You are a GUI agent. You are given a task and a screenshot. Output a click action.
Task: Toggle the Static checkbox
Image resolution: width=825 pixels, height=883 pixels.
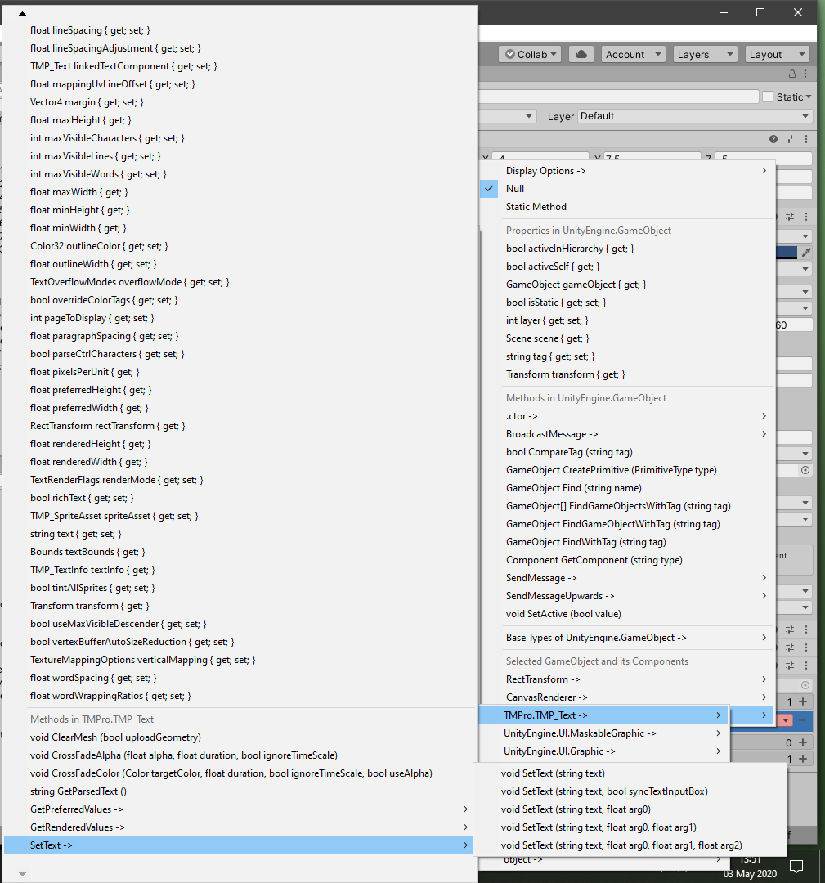768,96
